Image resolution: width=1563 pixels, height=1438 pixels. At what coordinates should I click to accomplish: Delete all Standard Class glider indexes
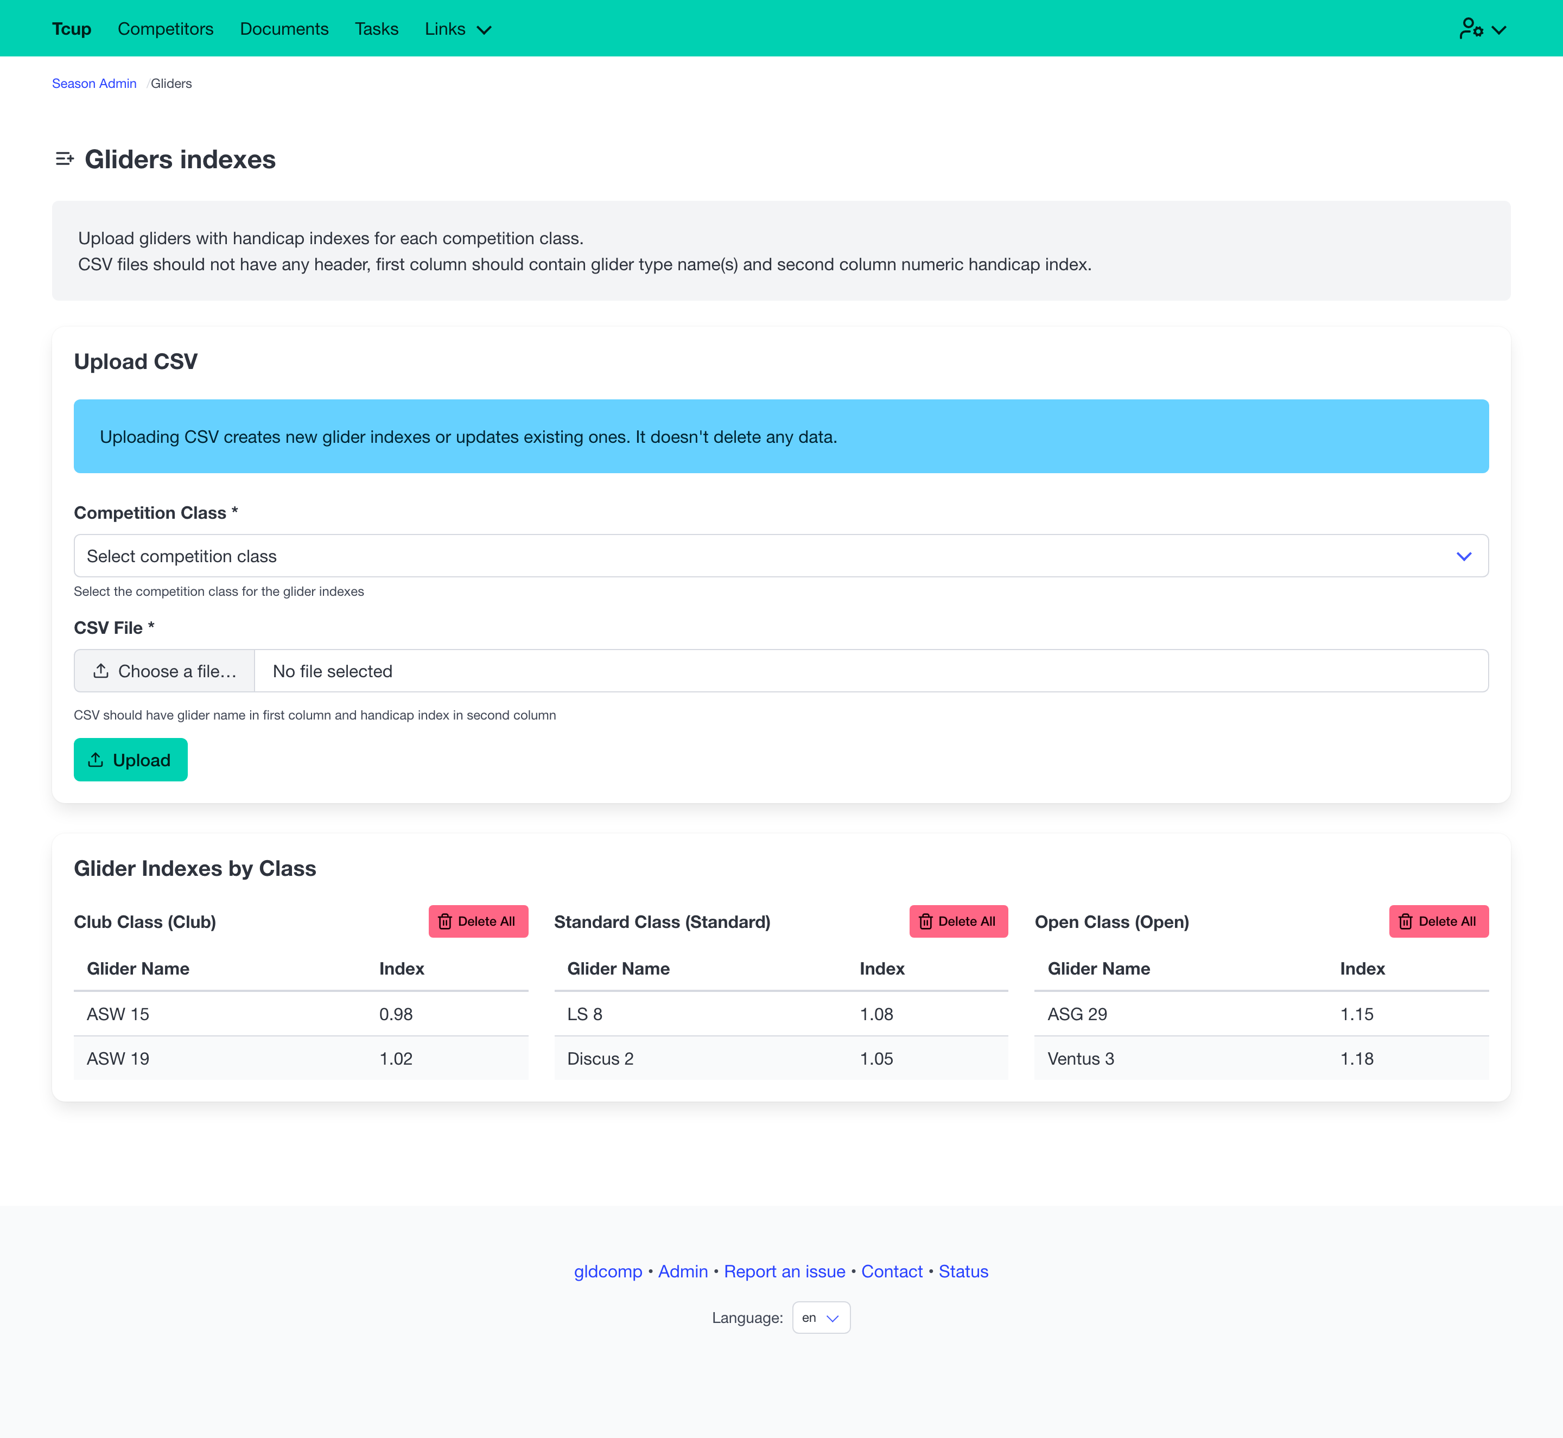958,921
